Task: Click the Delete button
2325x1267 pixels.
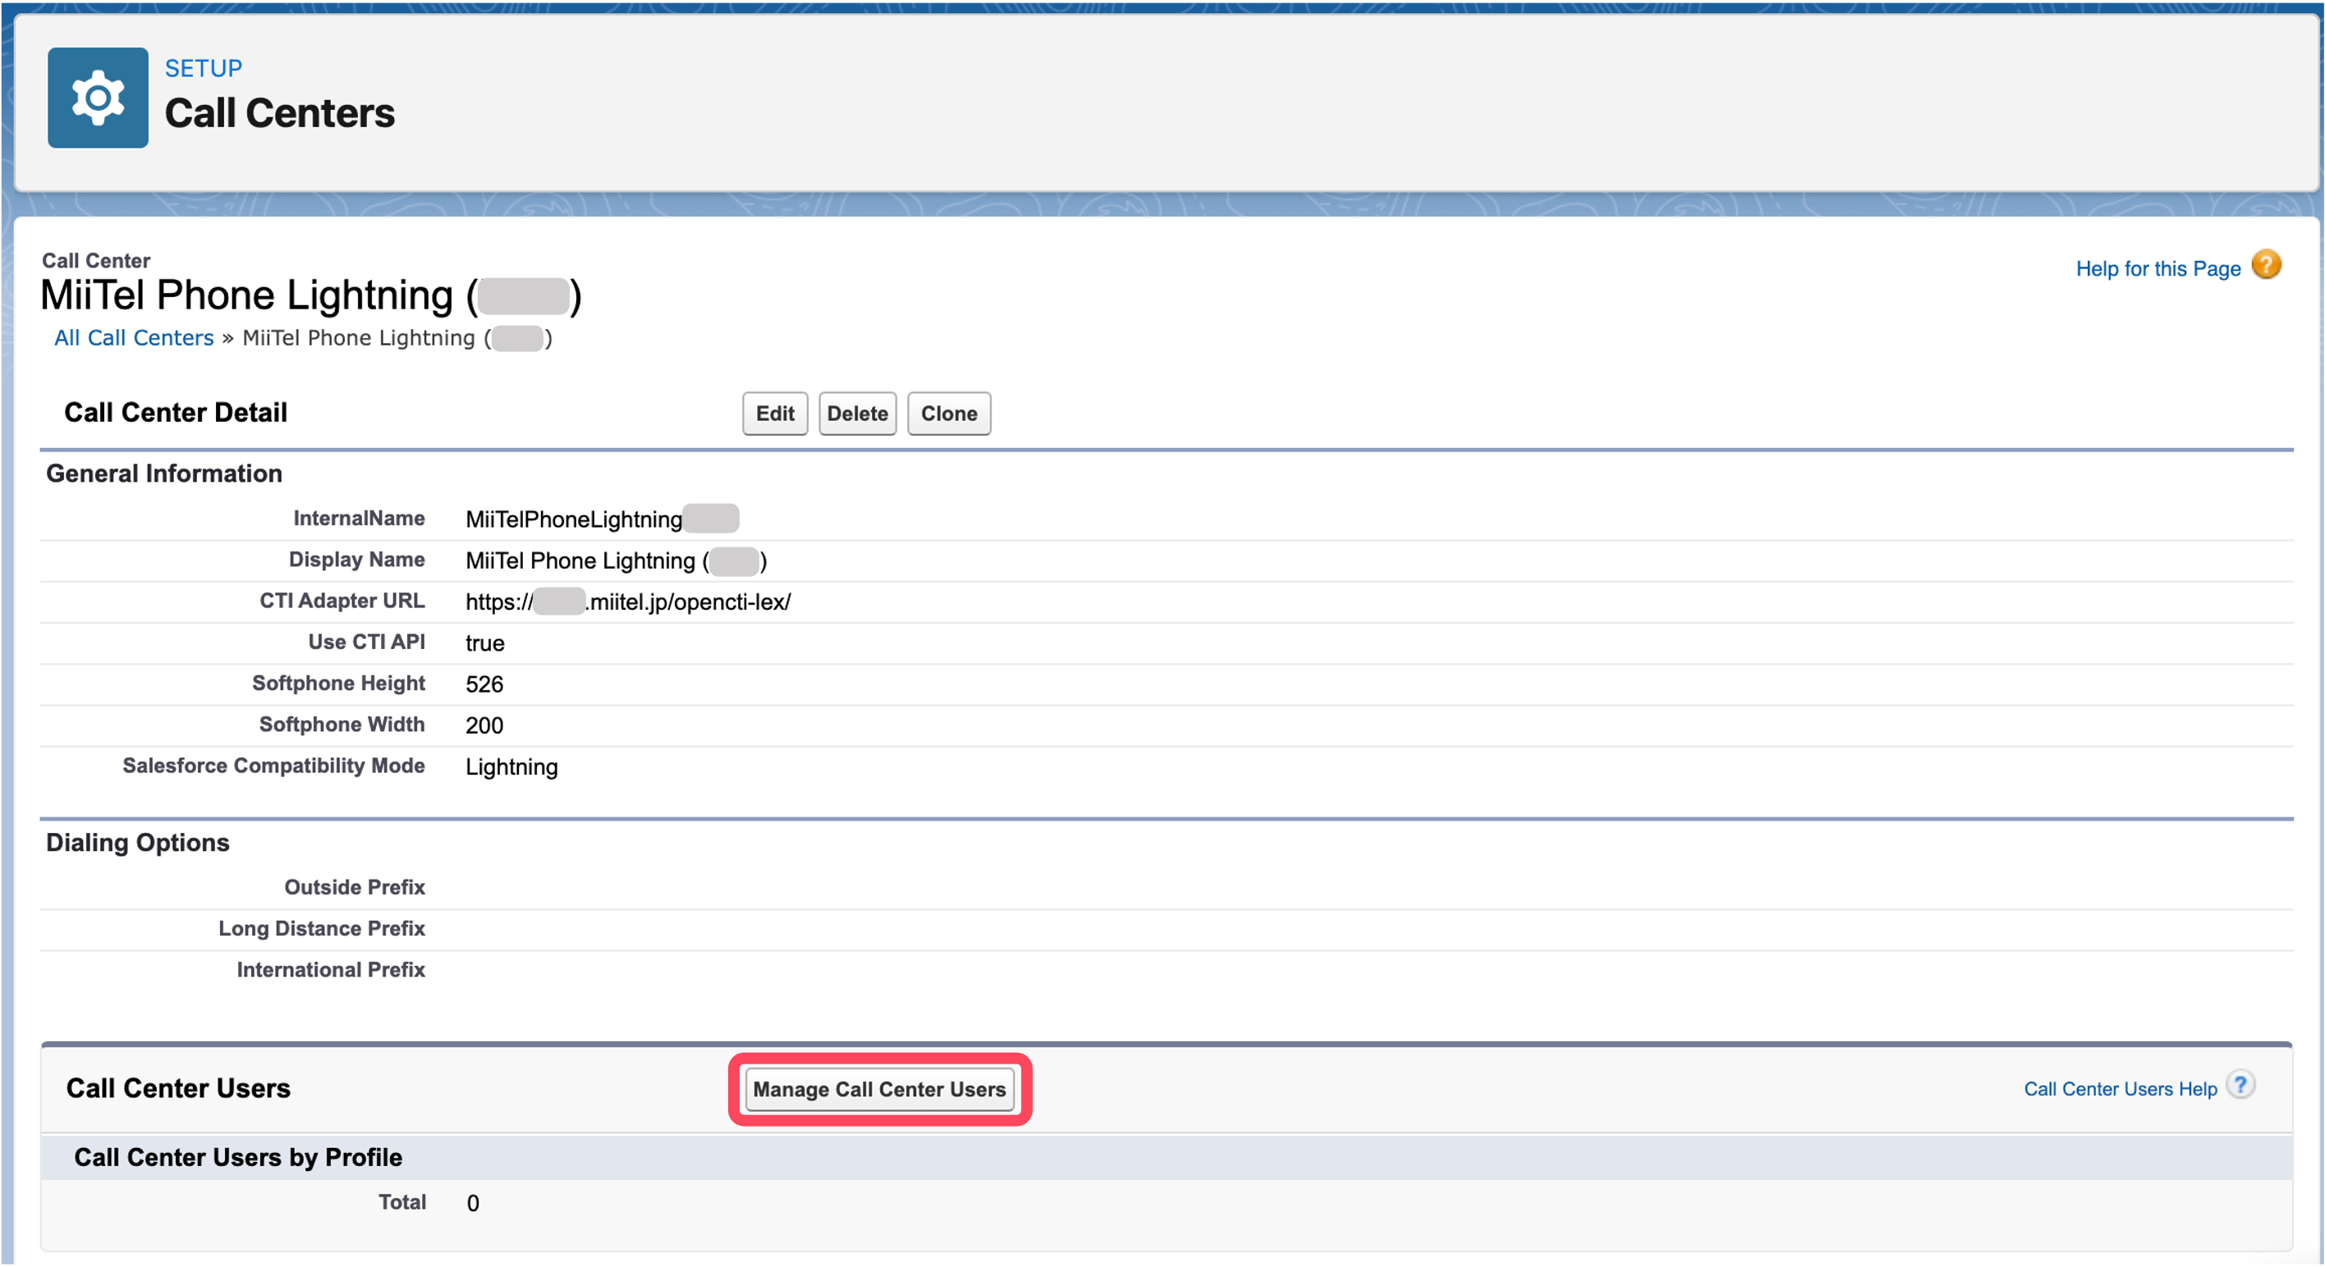Action: click(856, 414)
